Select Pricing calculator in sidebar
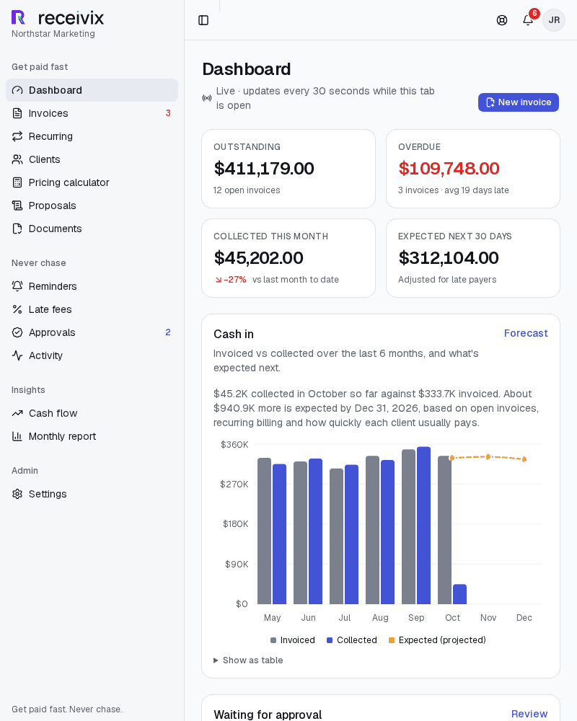Viewport: 577px width, 721px height. coord(92,182)
